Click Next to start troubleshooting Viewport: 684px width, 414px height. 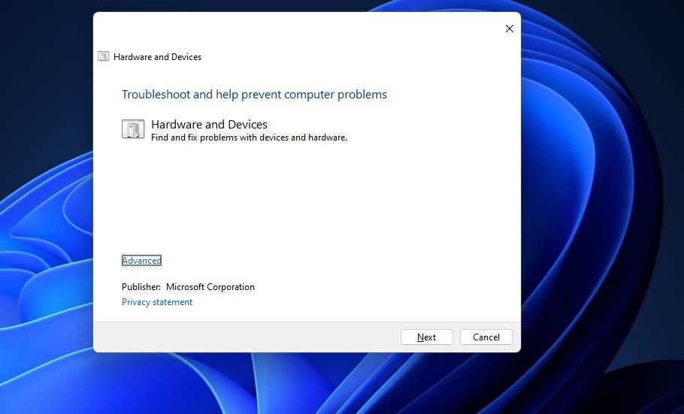[x=427, y=337]
